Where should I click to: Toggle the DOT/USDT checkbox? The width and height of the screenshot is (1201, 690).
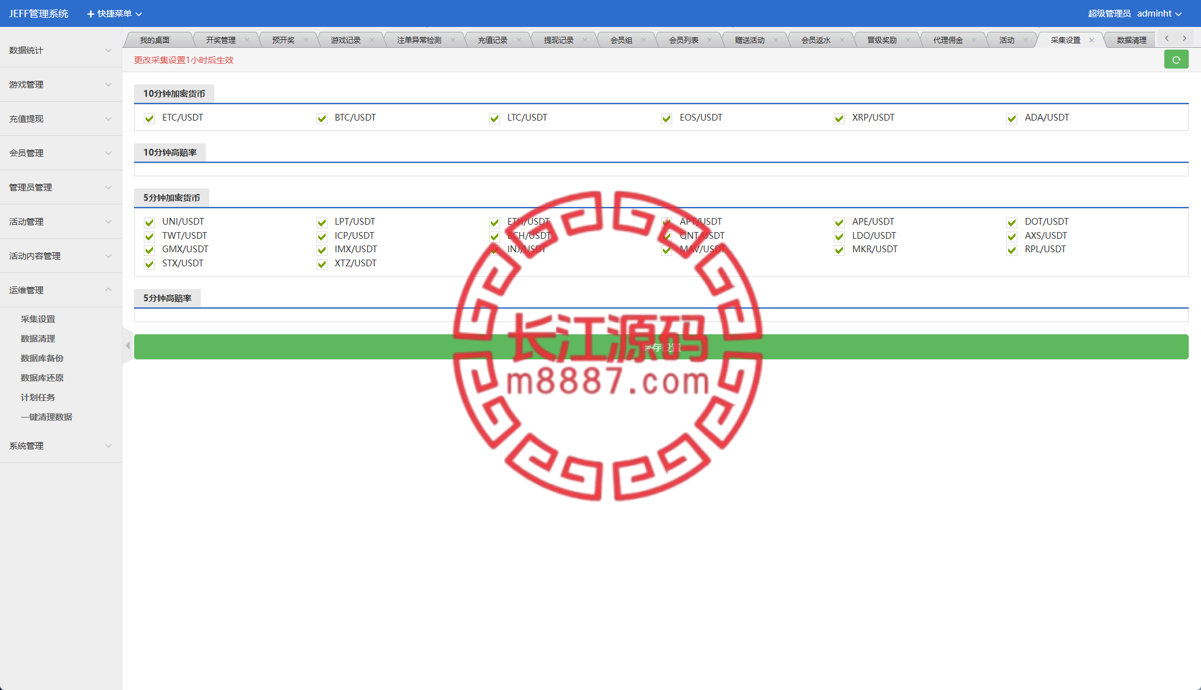point(1012,222)
